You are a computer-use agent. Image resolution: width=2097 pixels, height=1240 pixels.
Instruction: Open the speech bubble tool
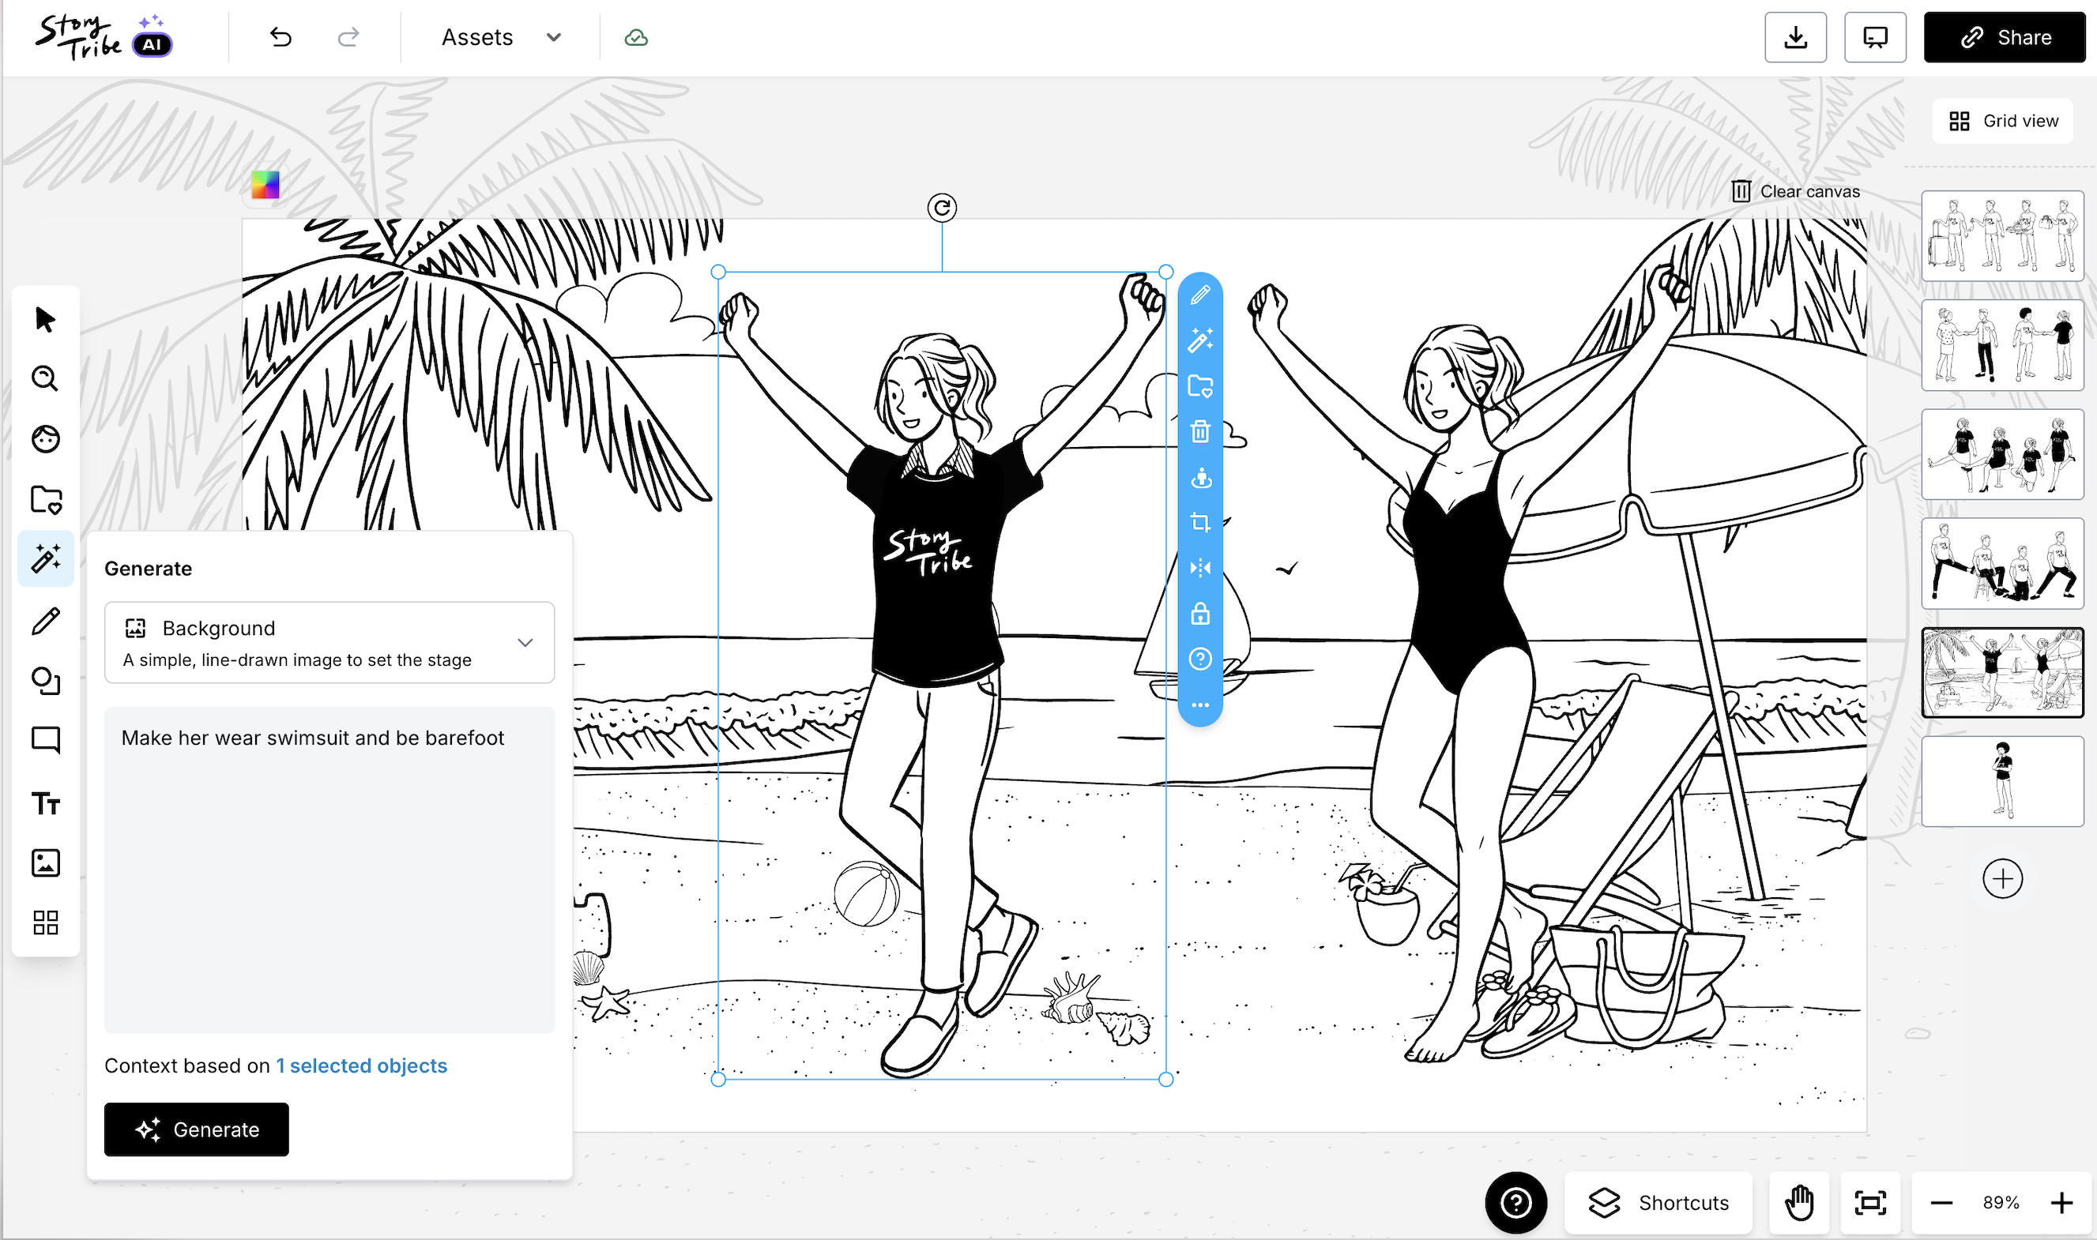pos(45,740)
